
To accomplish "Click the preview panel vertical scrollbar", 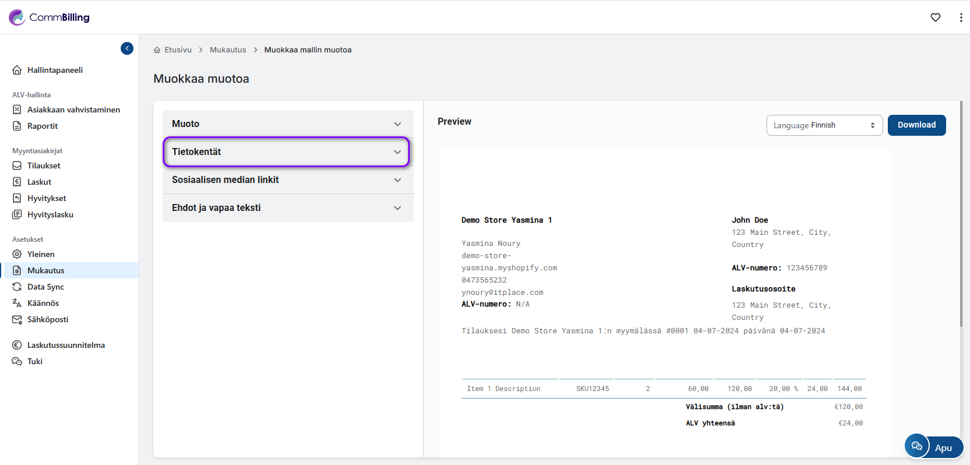I will [x=961, y=214].
